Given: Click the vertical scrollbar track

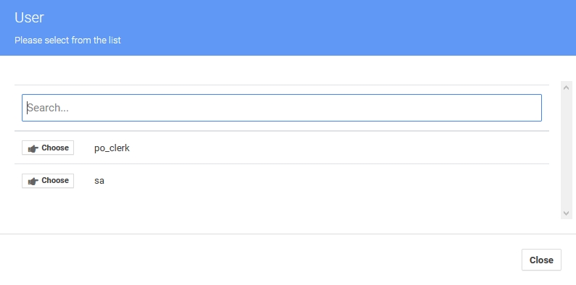Looking at the screenshot, I should click(566, 150).
